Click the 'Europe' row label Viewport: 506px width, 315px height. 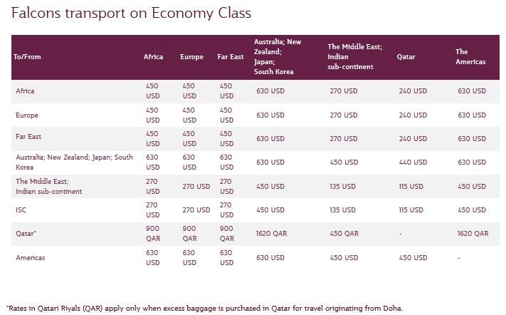coord(27,115)
